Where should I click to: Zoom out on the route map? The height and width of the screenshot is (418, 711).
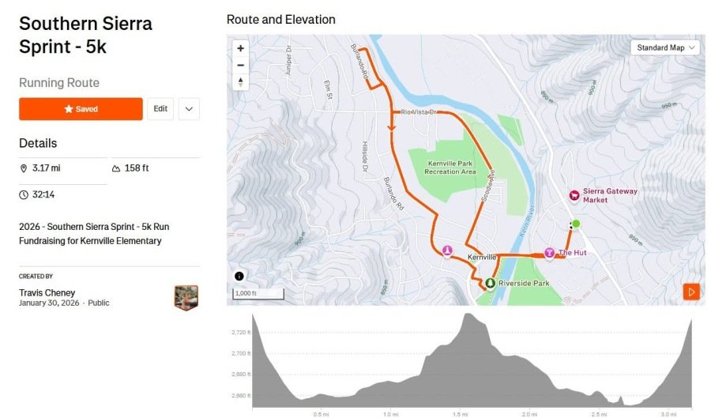tap(241, 65)
